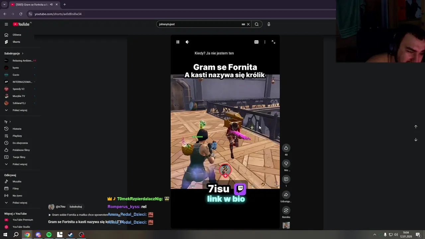The height and width of the screenshot is (239, 425).
Task: Select the Gram se Fornita browser tab
Action: (34, 4)
